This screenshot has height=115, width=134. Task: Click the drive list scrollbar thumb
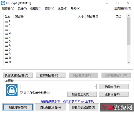coord(129,31)
